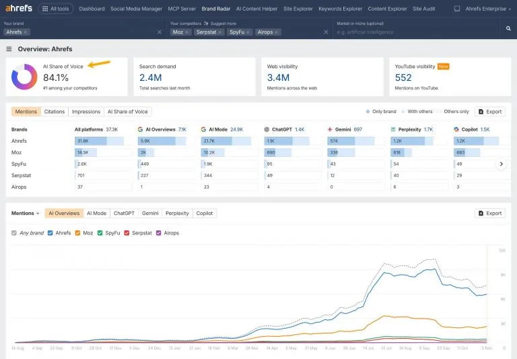Remove the Airops competitor tag
This screenshot has height=359, width=517.
pyautogui.click(x=276, y=32)
